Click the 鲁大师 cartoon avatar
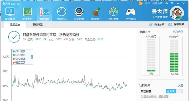Image resolution: width=189 pixels, height=101 pixels. pos(177,13)
